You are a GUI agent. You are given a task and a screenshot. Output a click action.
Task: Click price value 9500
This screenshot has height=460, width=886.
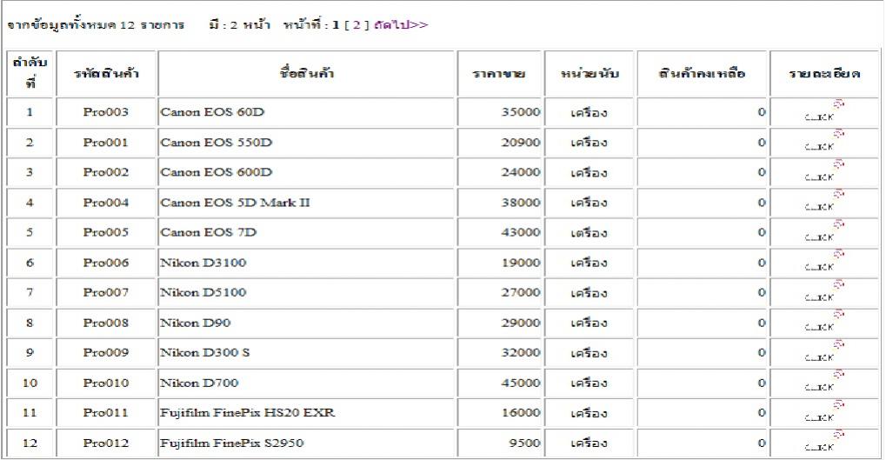tap(524, 443)
